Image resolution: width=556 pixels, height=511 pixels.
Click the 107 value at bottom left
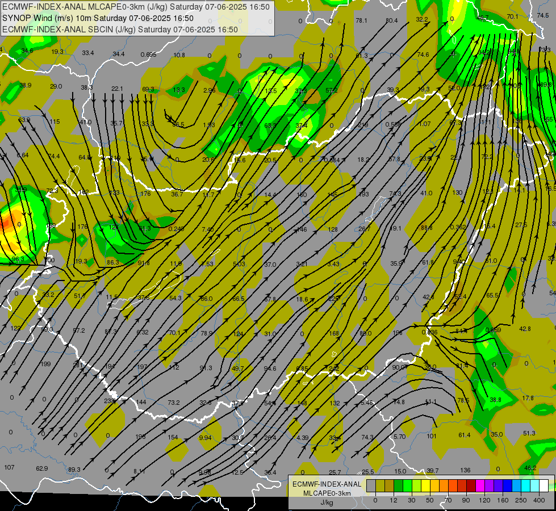point(9,467)
